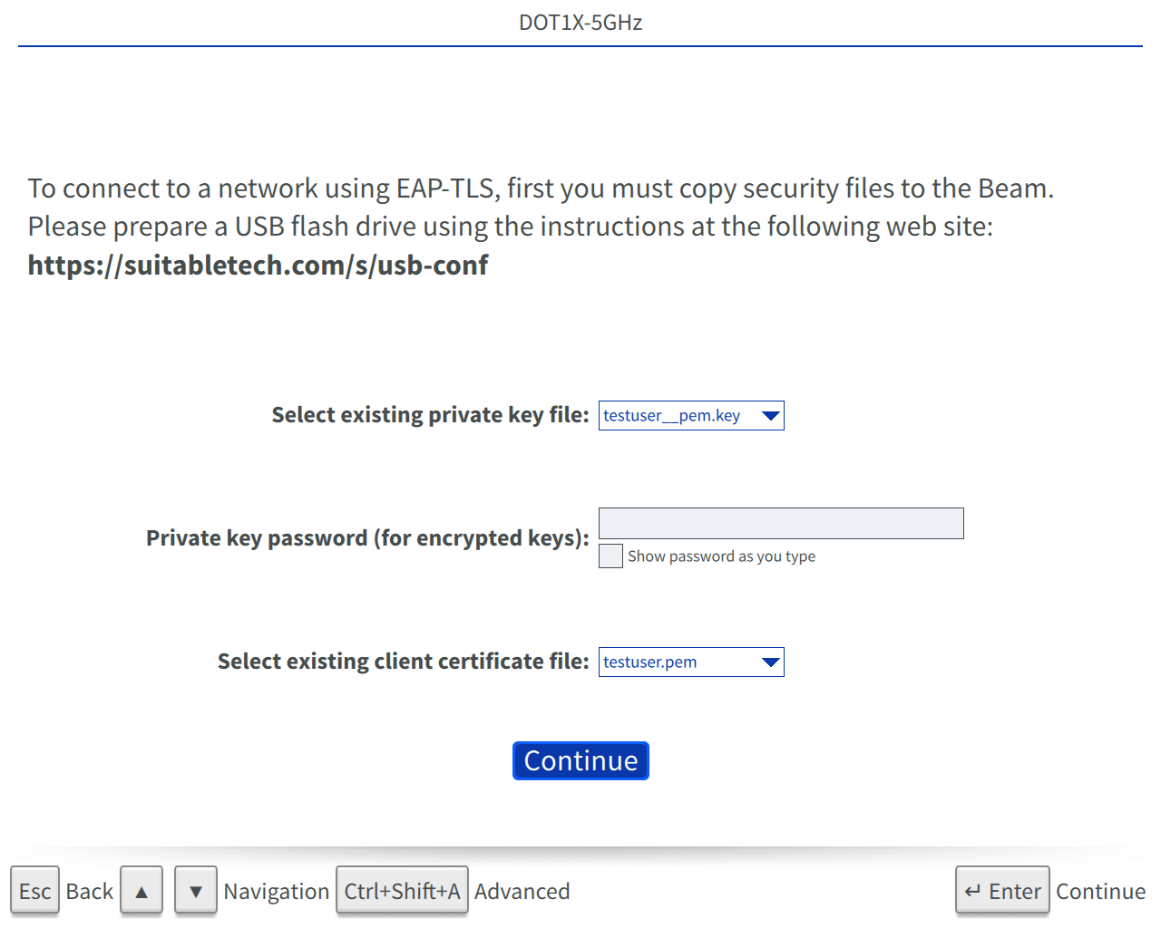Viewport: 1161px width, 928px height.
Task: Focus the private key password field
Action: pos(781,523)
